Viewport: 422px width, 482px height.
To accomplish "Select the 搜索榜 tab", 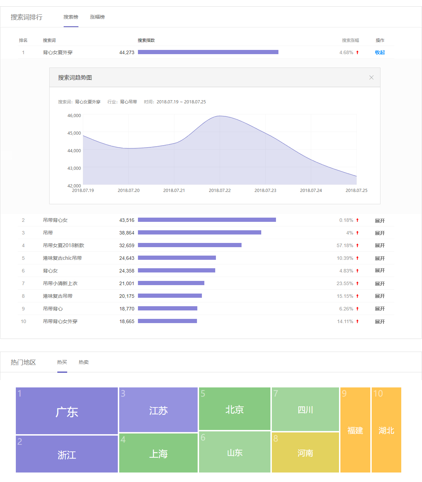I will (x=71, y=17).
